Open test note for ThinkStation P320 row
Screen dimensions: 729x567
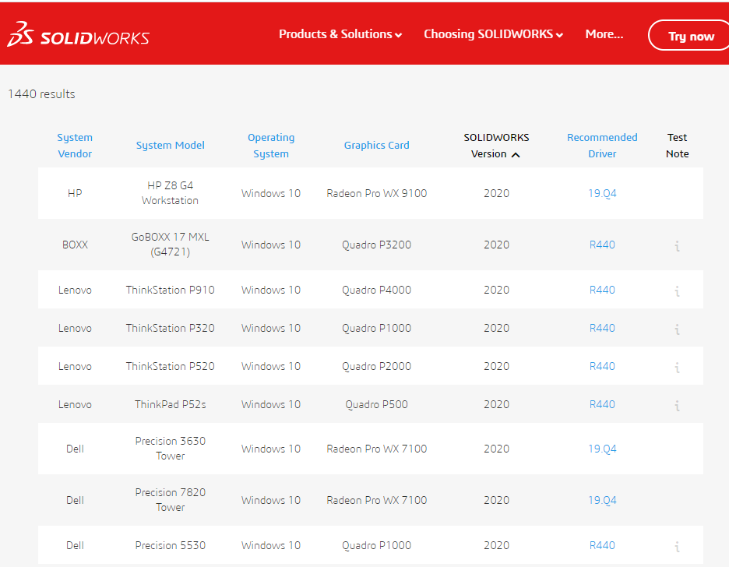[678, 329]
